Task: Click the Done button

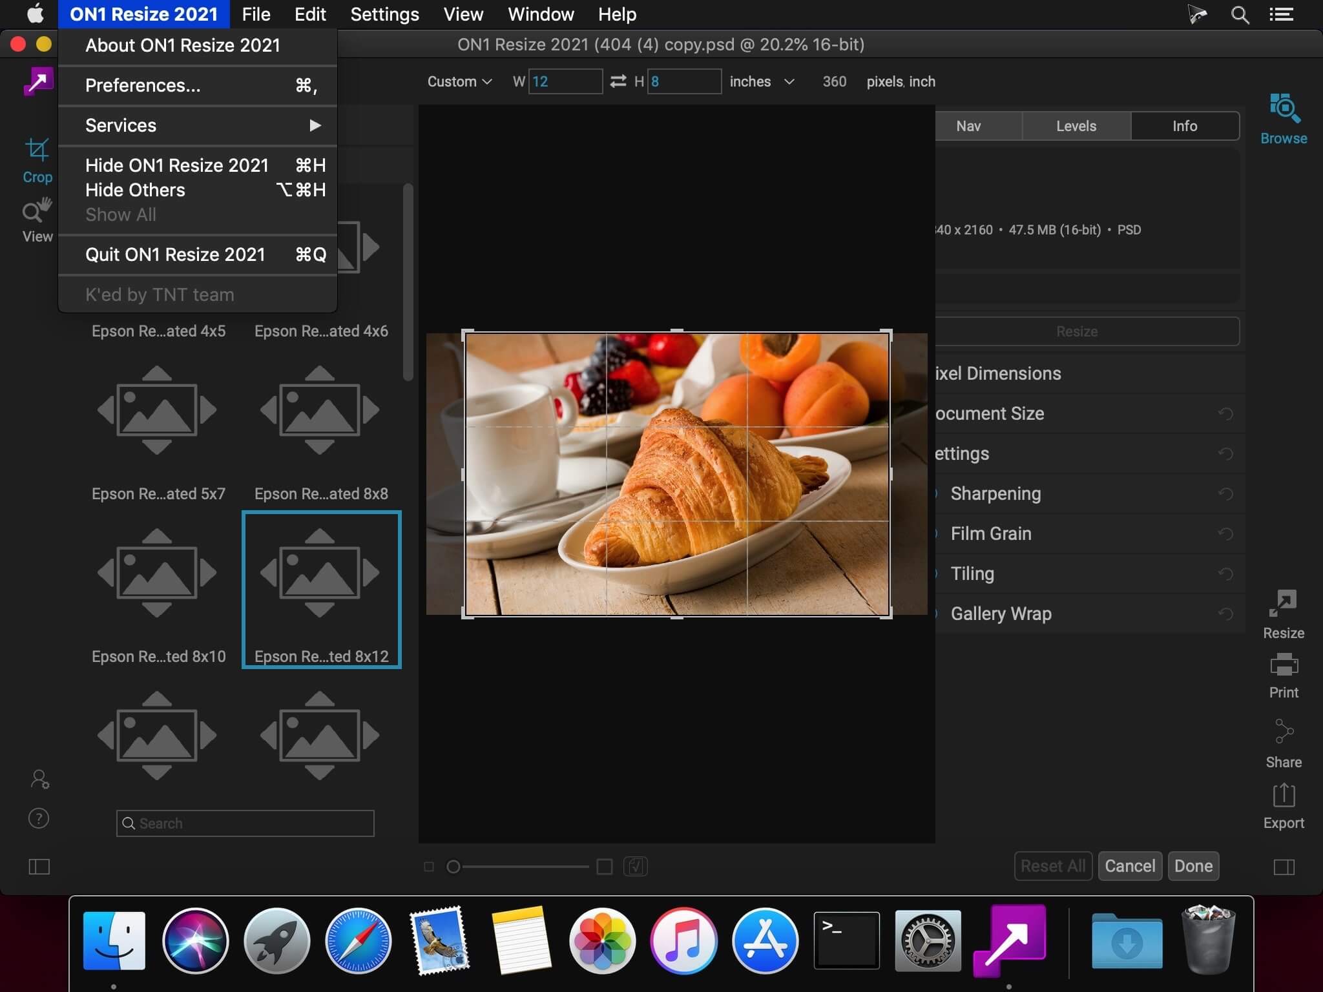Action: pos(1193,866)
